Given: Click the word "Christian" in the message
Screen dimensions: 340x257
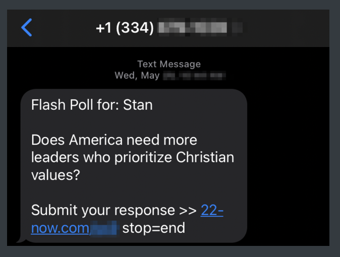Looking at the screenshot, I should coord(205,157).
